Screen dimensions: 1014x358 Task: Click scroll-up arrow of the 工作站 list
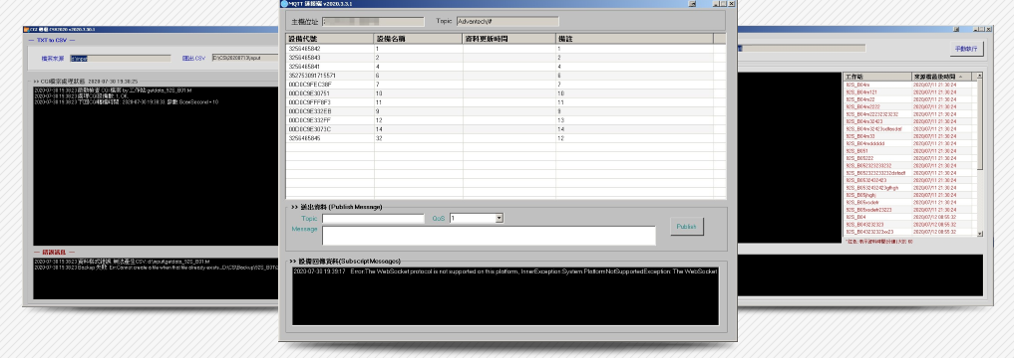[979, 77]
